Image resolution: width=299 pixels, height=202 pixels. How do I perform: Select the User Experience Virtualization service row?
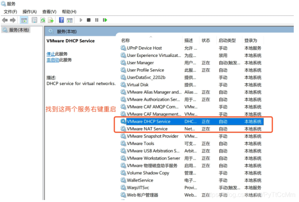click(x=192, y=56)
